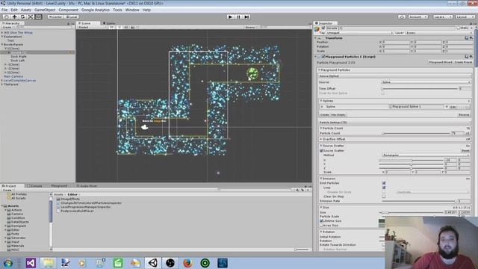
Task: Select the Move tool in the toolbar
Action: [14, 16]
